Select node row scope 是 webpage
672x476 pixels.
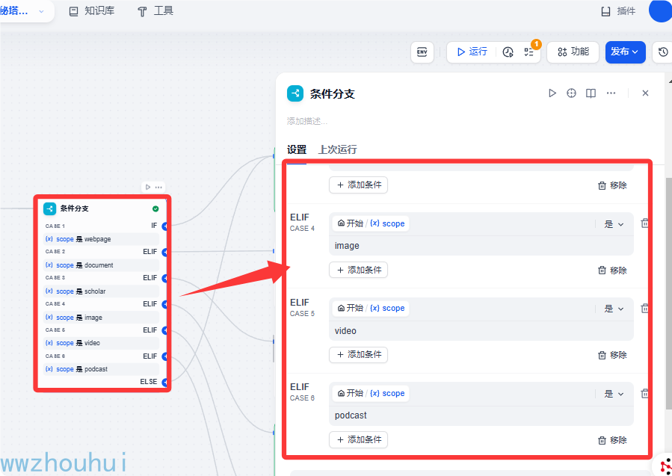click(101, 239)
